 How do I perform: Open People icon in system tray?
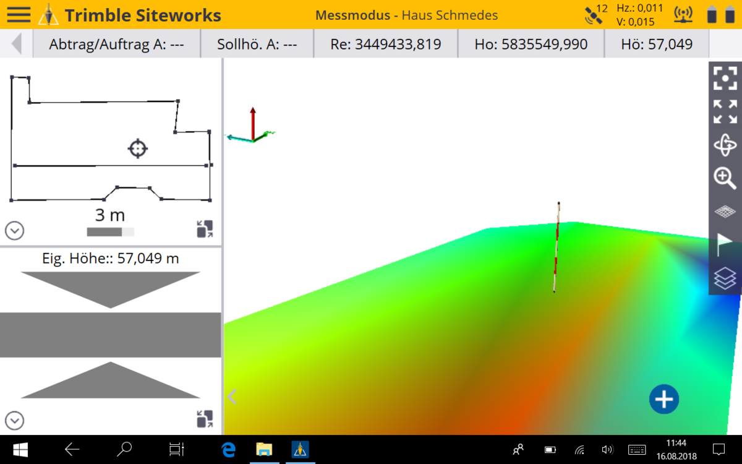(518, 450)
